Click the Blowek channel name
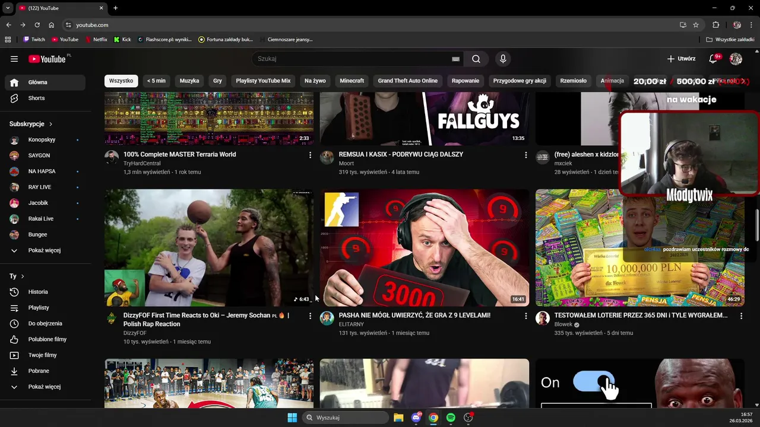The image size is (760, 427). pyautogui.click(x=563, y=324)
